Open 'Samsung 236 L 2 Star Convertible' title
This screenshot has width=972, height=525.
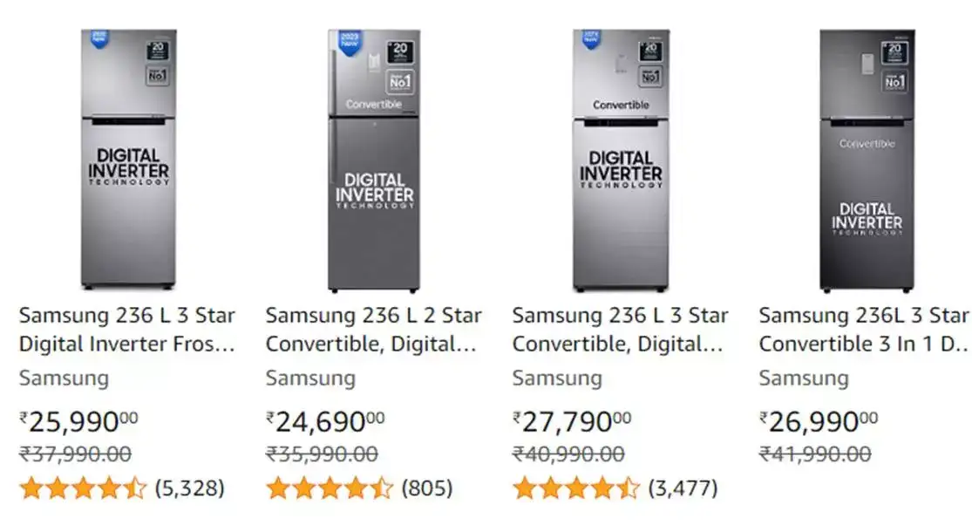(x=373, y=330)
